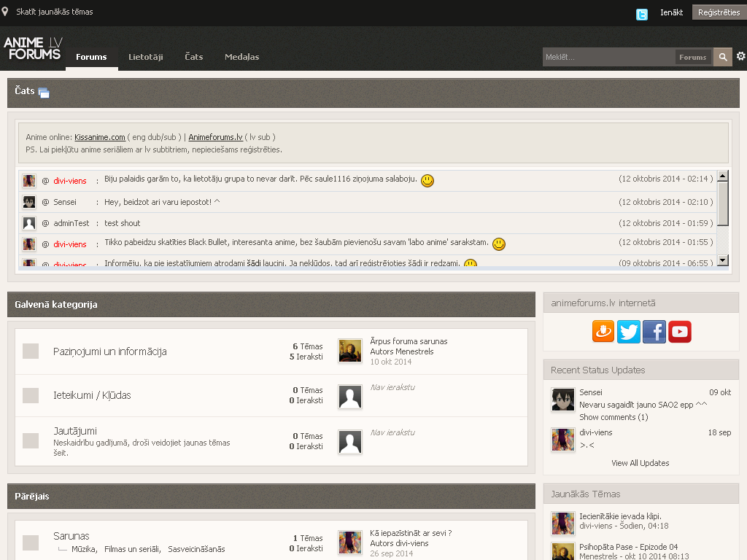Open the Facebook page icon in sidebar

coord(654,332)
